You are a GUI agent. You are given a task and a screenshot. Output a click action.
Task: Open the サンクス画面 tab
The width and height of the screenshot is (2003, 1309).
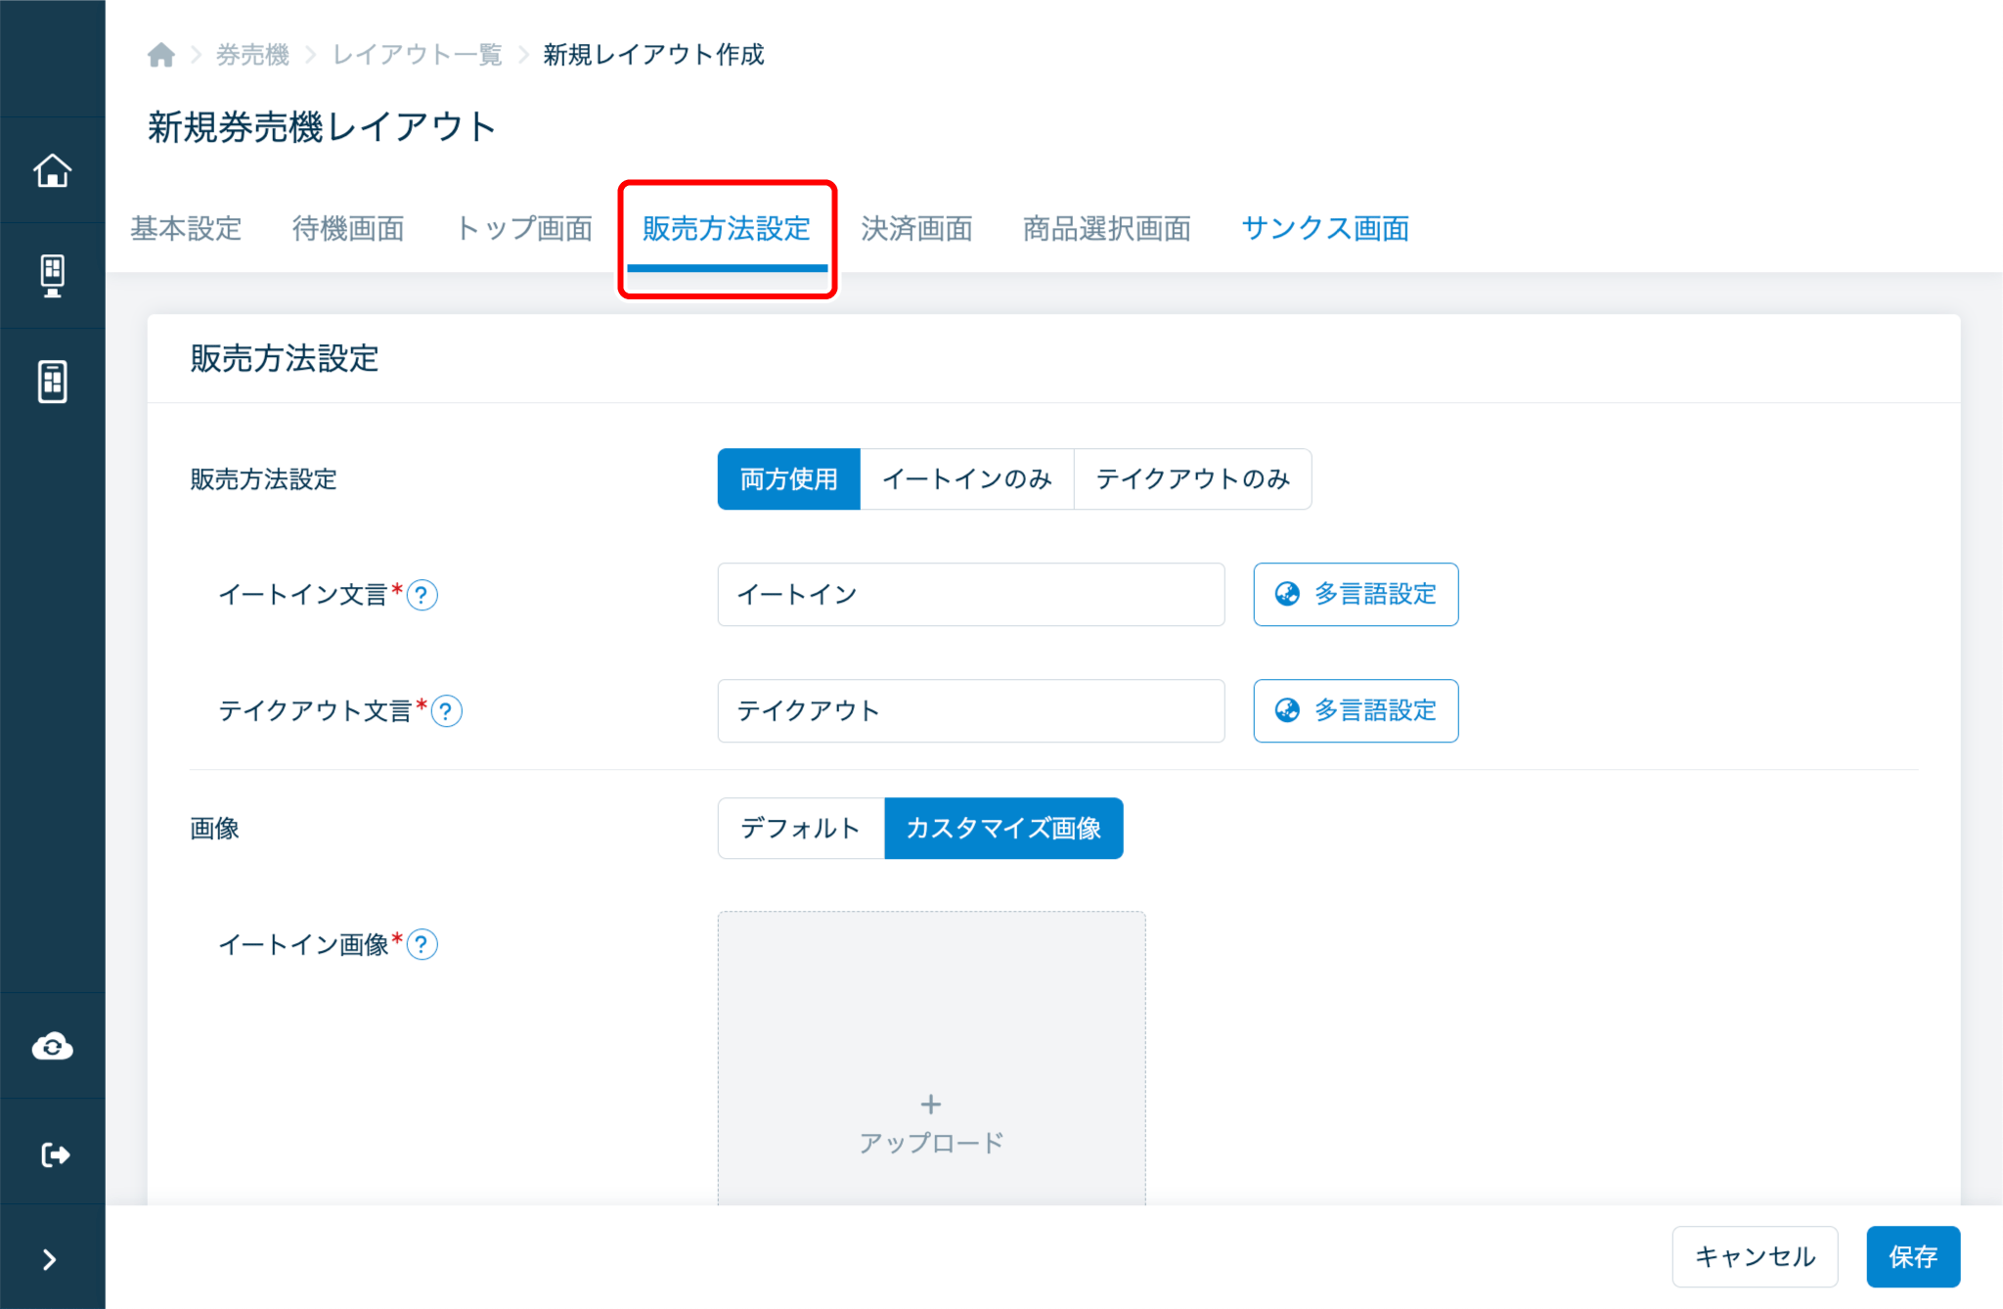[x=1324, y=229]
